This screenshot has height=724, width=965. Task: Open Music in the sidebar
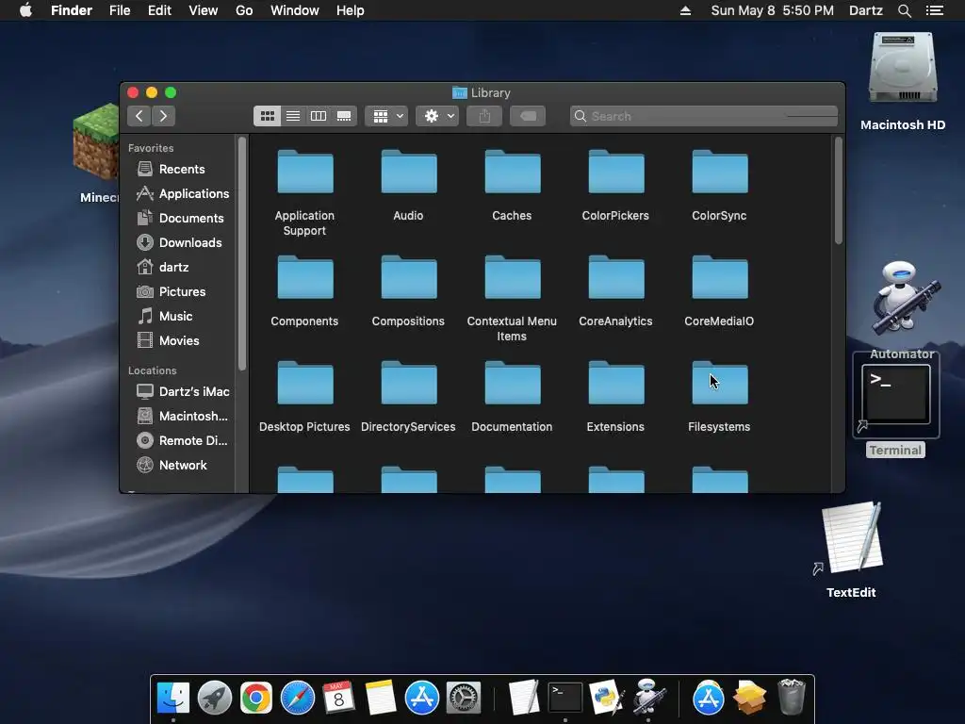tap(165, 316)
